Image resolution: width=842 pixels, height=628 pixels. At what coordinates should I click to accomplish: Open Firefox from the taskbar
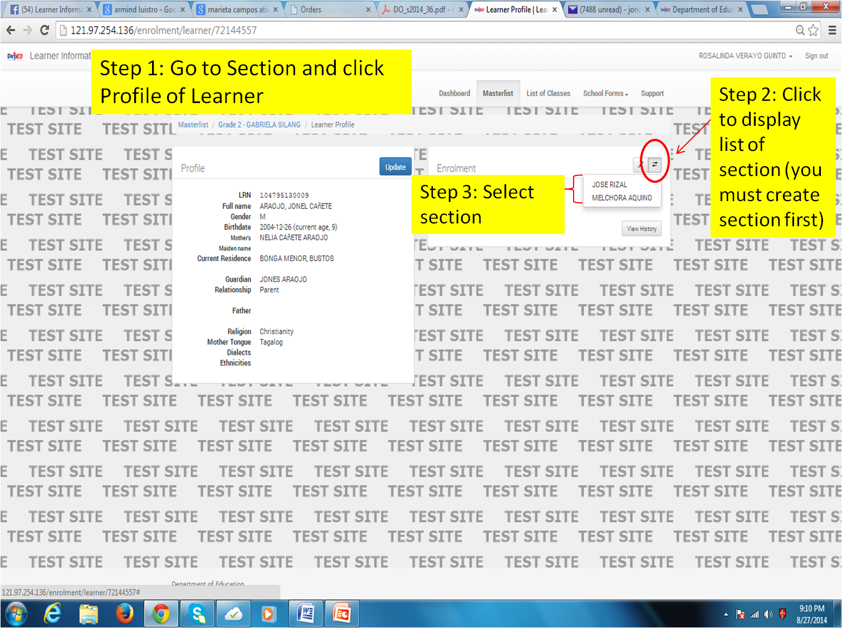click(x=125, y=614)
